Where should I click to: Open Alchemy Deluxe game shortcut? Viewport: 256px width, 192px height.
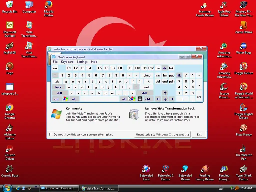(10, 132)
